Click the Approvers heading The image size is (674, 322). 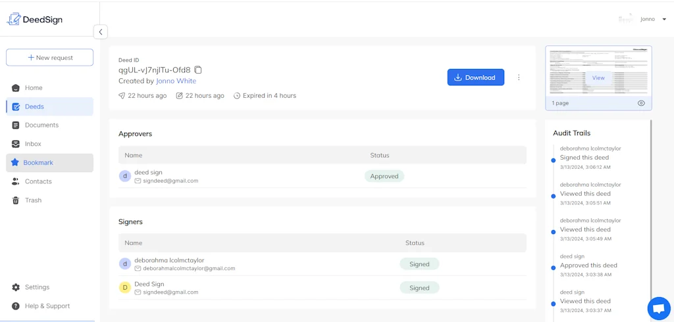[136, 134]
